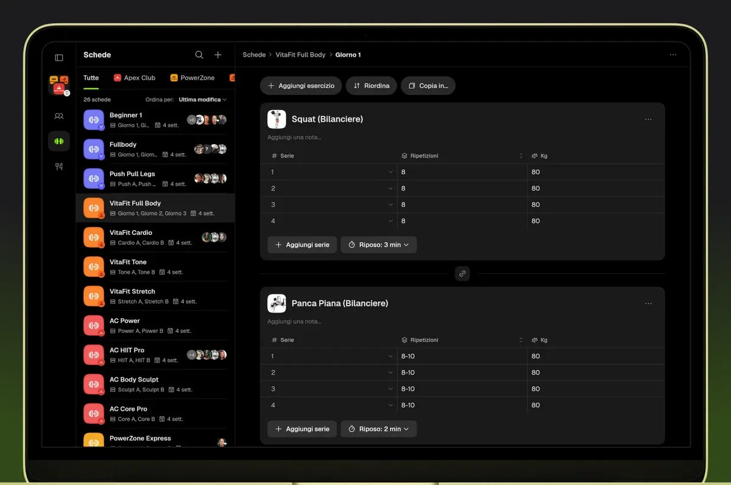This screenshot has height=485, width=731.
Task: Switch to the PowerZone tab
Action: pyautogui.click(x=192, y=78)
